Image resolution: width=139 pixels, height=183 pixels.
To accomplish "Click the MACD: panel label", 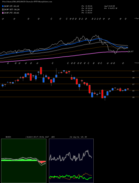I will 8,137.
